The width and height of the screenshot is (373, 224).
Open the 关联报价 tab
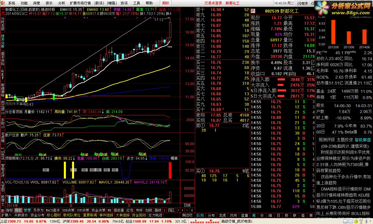[x=21, y=215]
